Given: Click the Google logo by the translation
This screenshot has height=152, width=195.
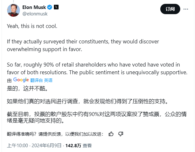Looking at the screenshot, I should point(21,80).
